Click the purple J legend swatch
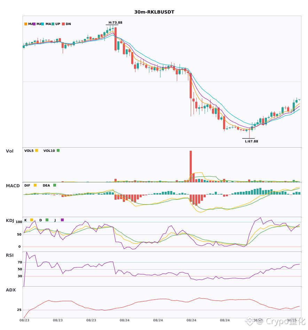This screenshot has width=308, height=330. pos(62,220)
